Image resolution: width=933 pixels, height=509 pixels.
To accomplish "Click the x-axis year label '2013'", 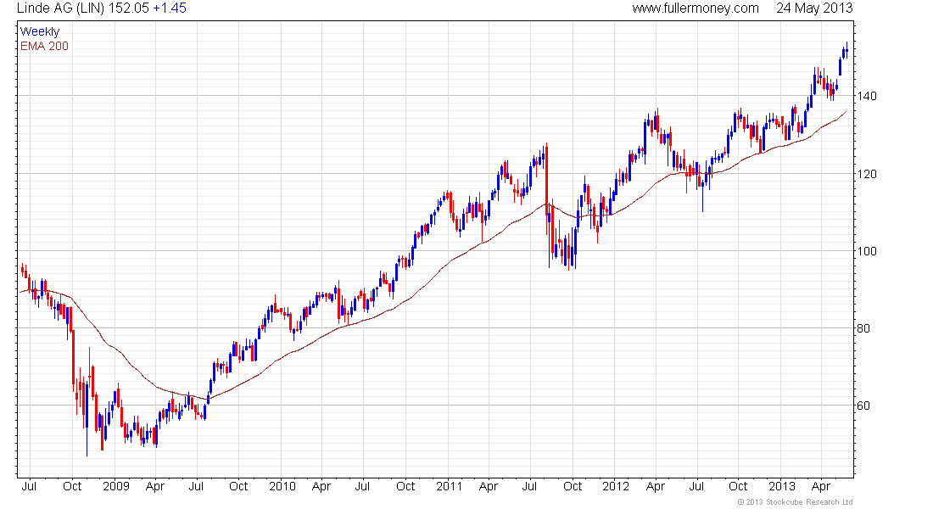I will (x=782, y=486).
